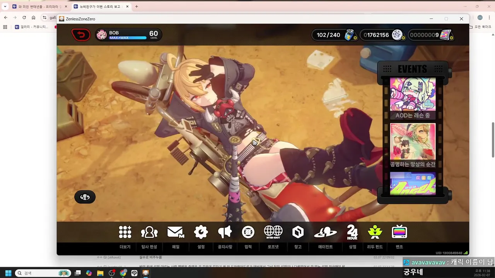The height and width of the screenshot is (278, 495).
Task: Open Achievements (업적) icon
Action: pyautogui.click(x=248, y=232)
